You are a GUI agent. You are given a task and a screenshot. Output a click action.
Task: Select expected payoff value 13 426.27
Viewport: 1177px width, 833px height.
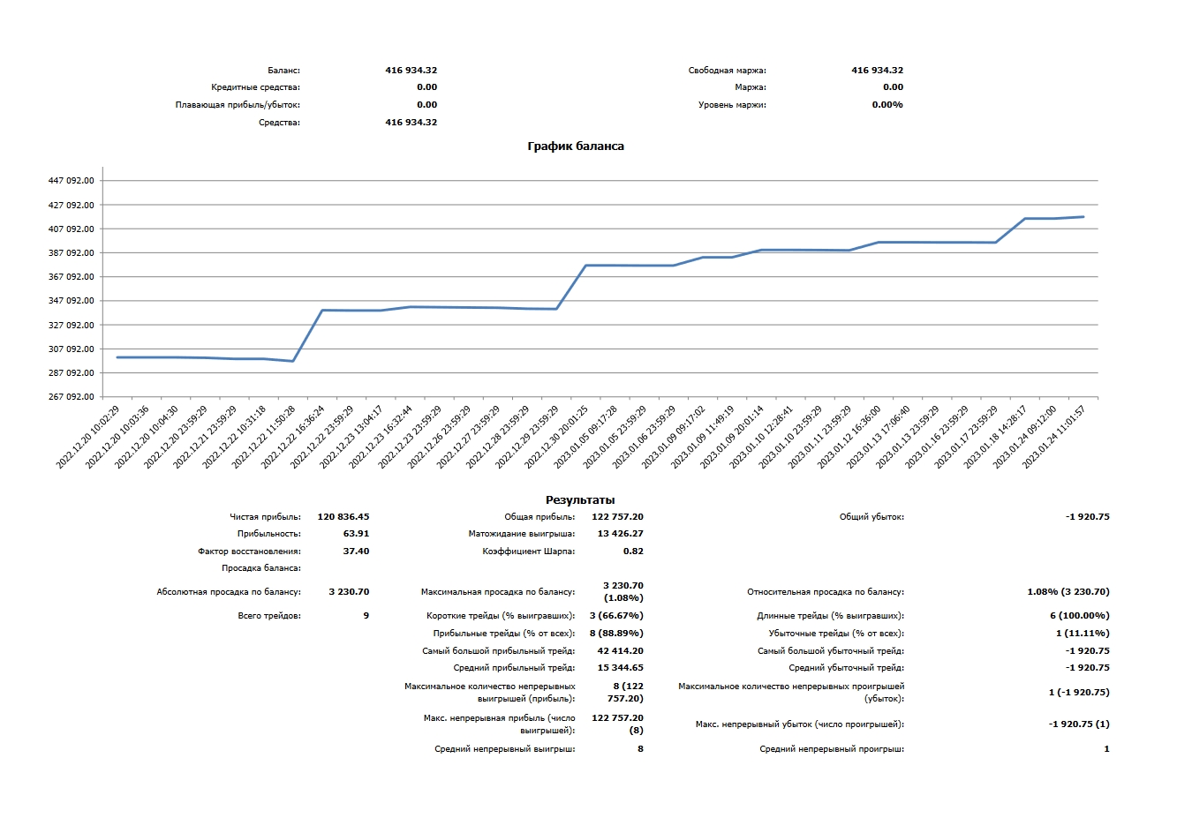621,534
